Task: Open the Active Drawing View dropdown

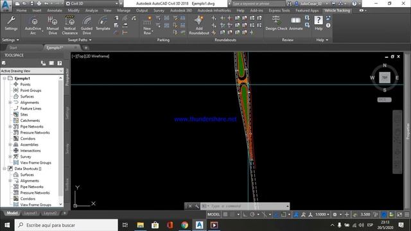Action: (x=31, y=71)
